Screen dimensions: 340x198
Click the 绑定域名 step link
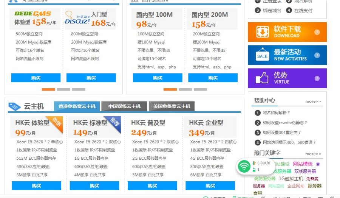pyautogui.click(x=272, y=10)
